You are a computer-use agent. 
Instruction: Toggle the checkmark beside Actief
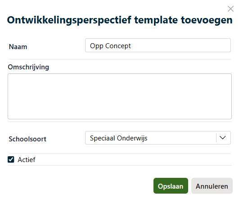11,160
